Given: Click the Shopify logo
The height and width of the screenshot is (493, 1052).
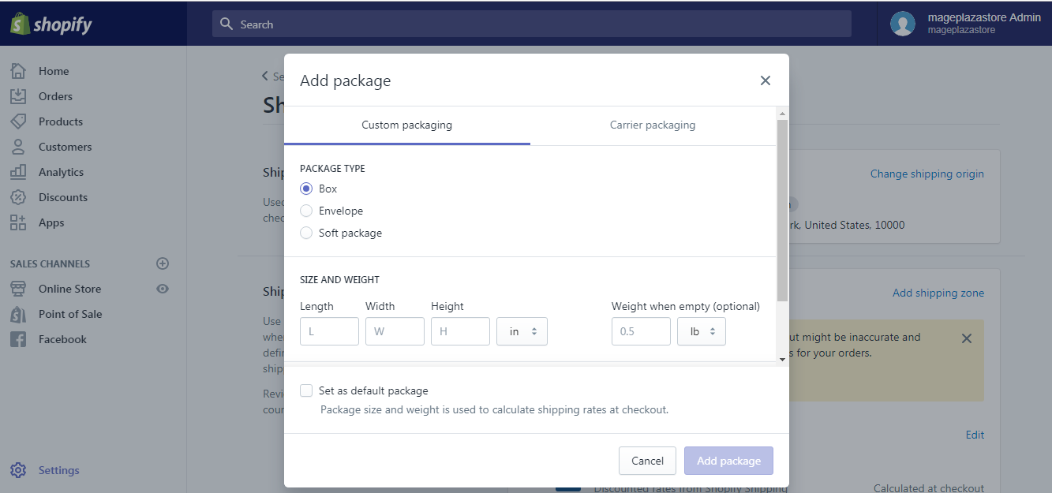Looking at the screenshot, I should click(51, 24).
